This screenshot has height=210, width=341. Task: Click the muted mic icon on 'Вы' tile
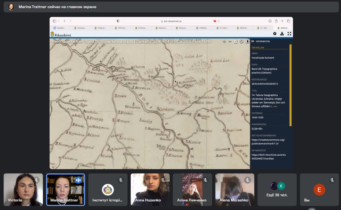click(332, 180)
